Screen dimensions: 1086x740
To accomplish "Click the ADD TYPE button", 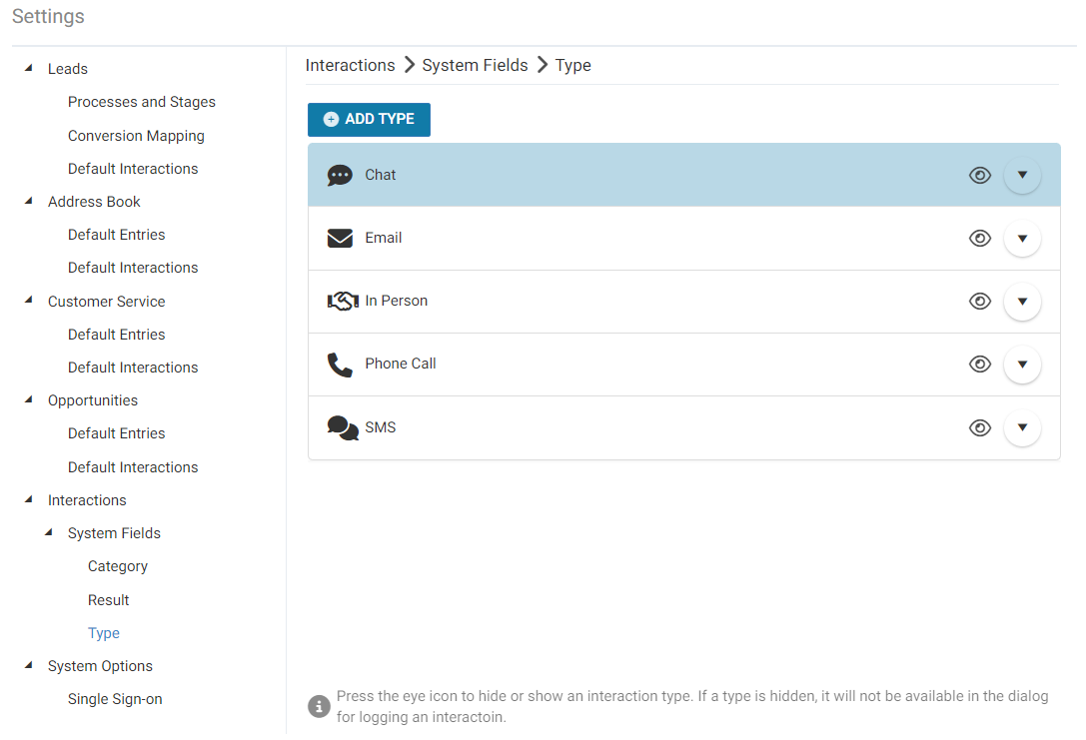I will pos(369,119).
